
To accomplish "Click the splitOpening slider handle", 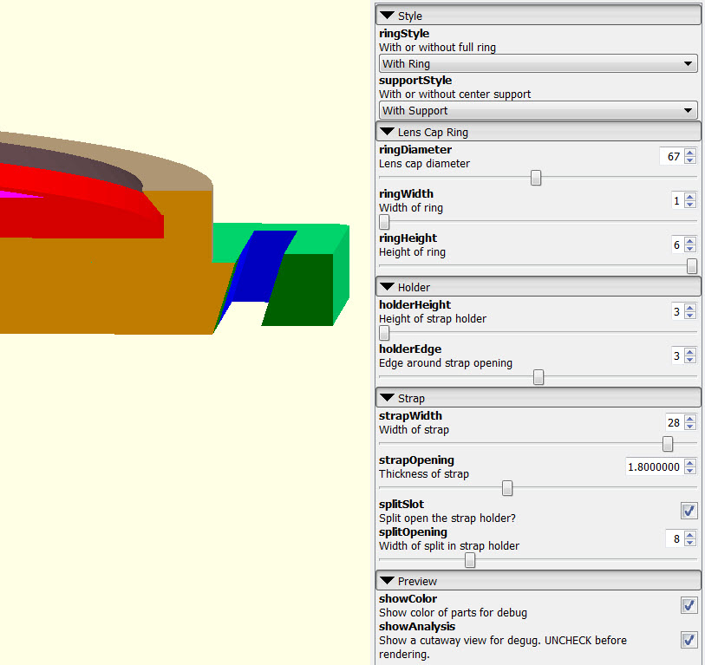I will click(x=470, y=560).
